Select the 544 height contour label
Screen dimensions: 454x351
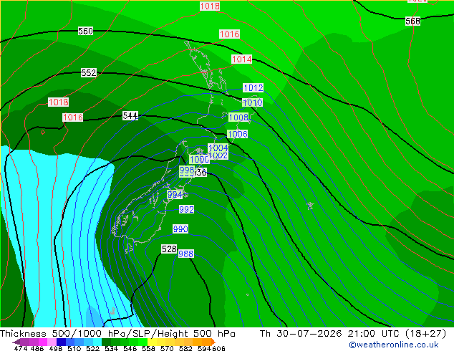130,116
